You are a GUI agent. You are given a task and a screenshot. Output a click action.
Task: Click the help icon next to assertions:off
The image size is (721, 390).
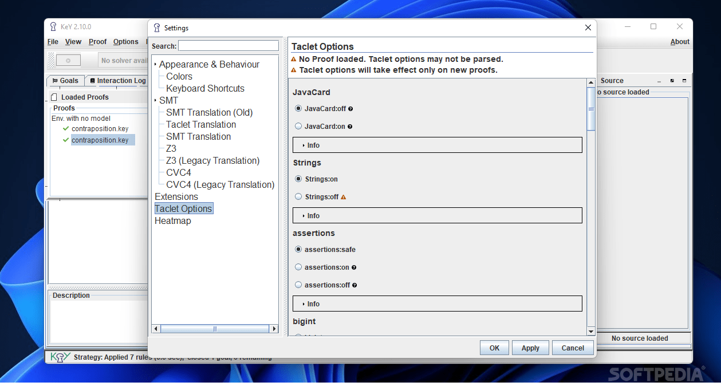tap(354, 285)
